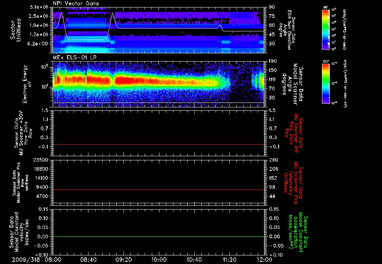This screenshot has height=264, width=382.
Task: Click the 260 telemetry tick value
Action: coord(273,160)
